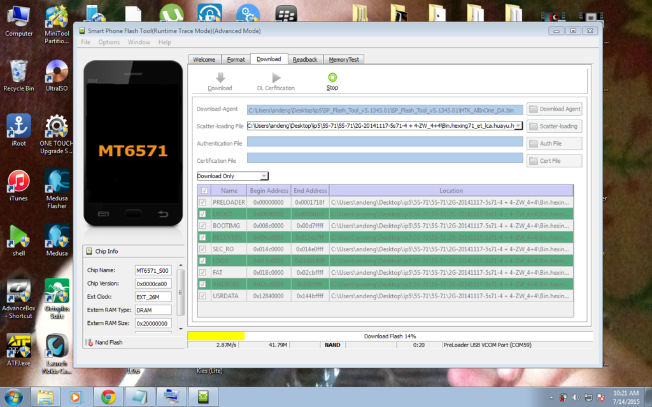Viewport: 652px width, 407px height.
Task: Select the iTunes desktop icon
Action: click(18, 186)
